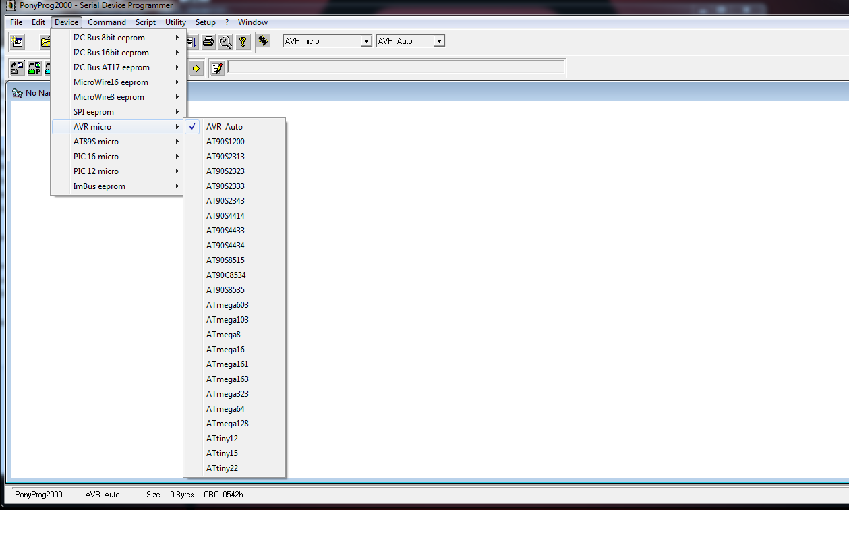The image size is (849, 554).
Task: Click the No Name document window icon
Action: tap(18, 92)
